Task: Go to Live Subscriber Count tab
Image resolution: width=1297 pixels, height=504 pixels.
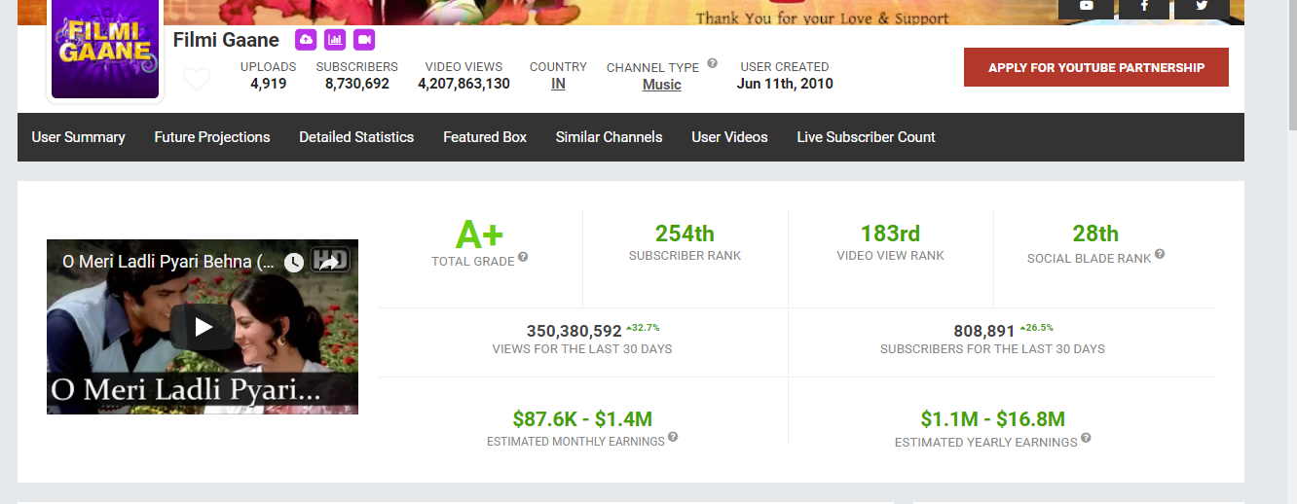Action: pyautogui.click(x=866, y=137)
